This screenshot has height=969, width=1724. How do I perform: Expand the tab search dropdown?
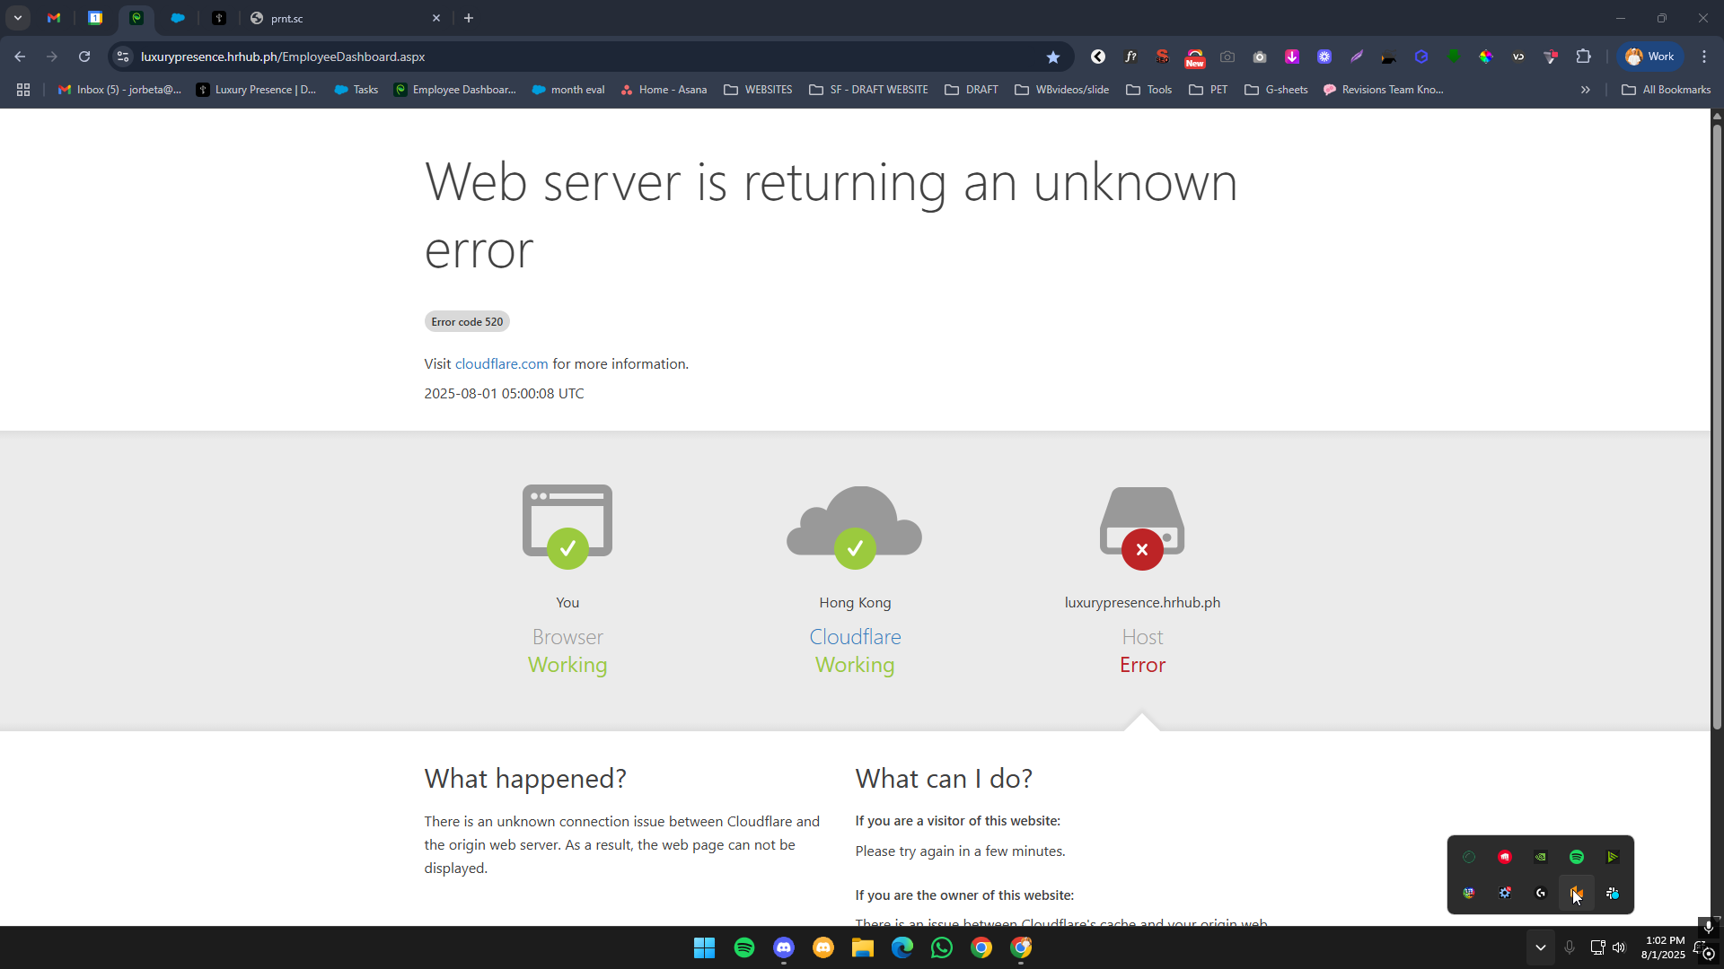[18, 18]
